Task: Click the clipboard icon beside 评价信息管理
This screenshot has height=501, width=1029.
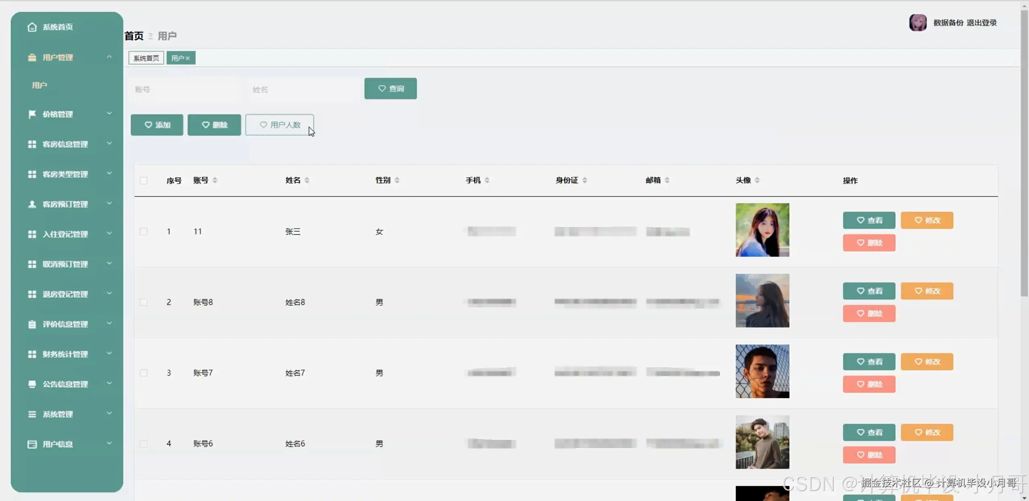Action: pyautogui.click(x=32, y=324)
